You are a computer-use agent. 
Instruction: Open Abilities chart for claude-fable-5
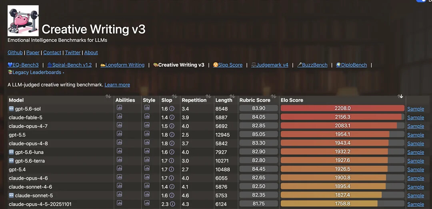119,116
